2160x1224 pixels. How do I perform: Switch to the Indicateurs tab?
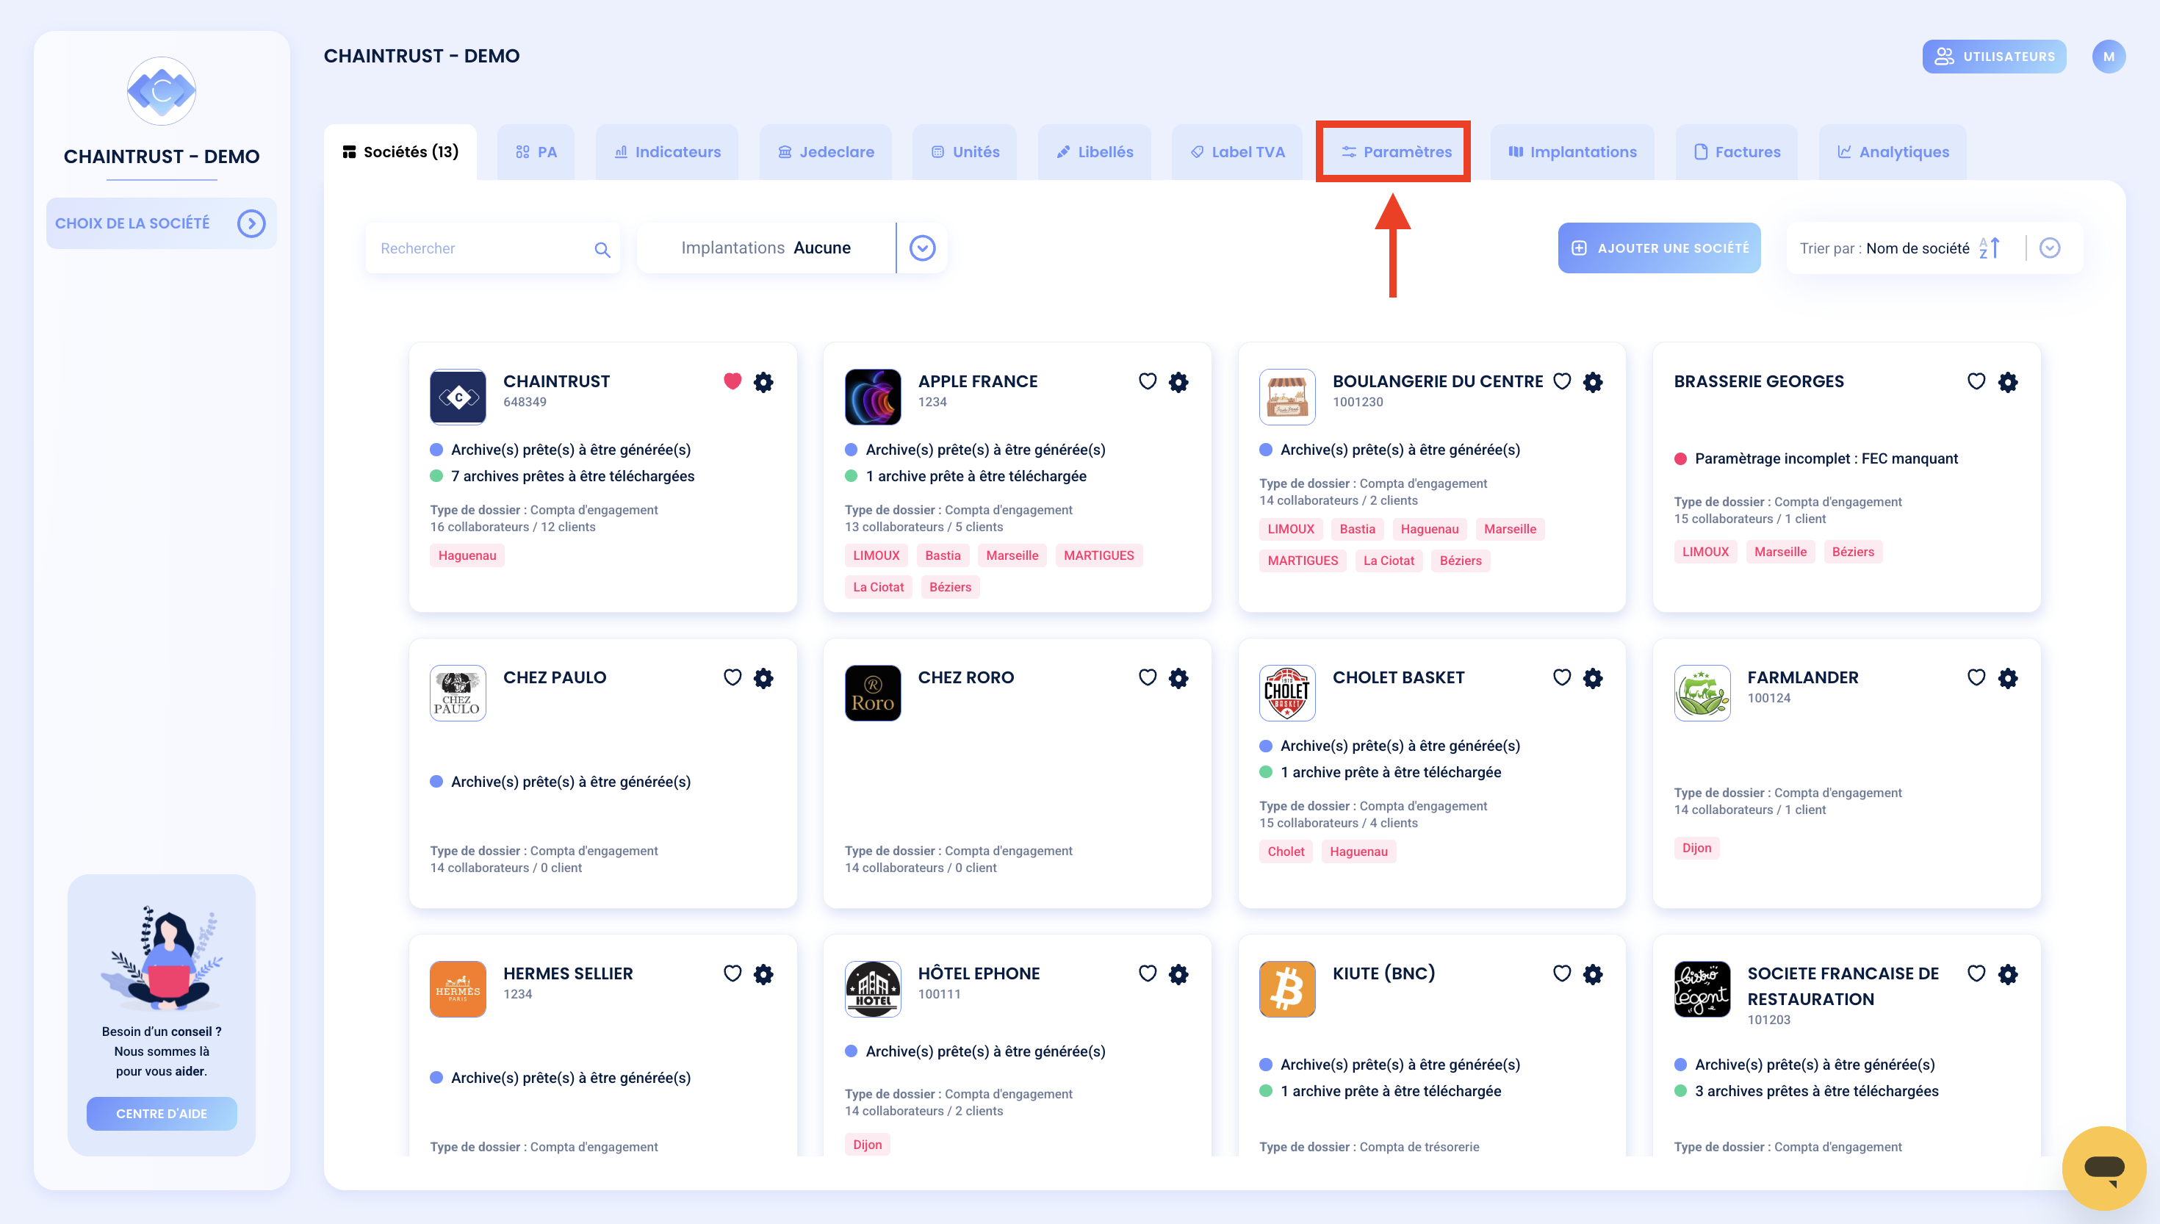667,152
